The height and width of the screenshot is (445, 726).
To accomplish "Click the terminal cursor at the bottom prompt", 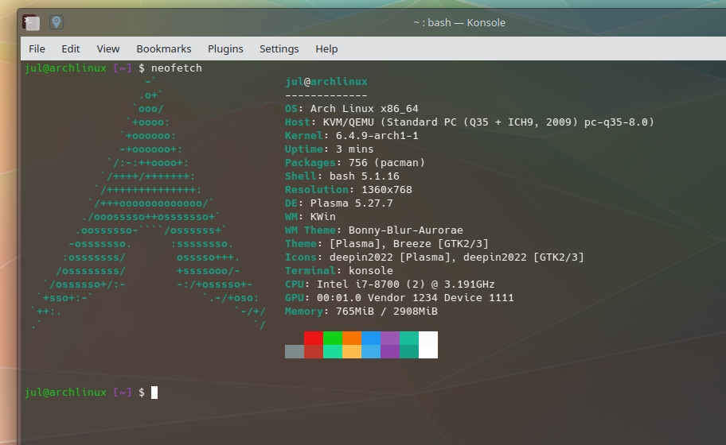I will click(x=154, y=393).
